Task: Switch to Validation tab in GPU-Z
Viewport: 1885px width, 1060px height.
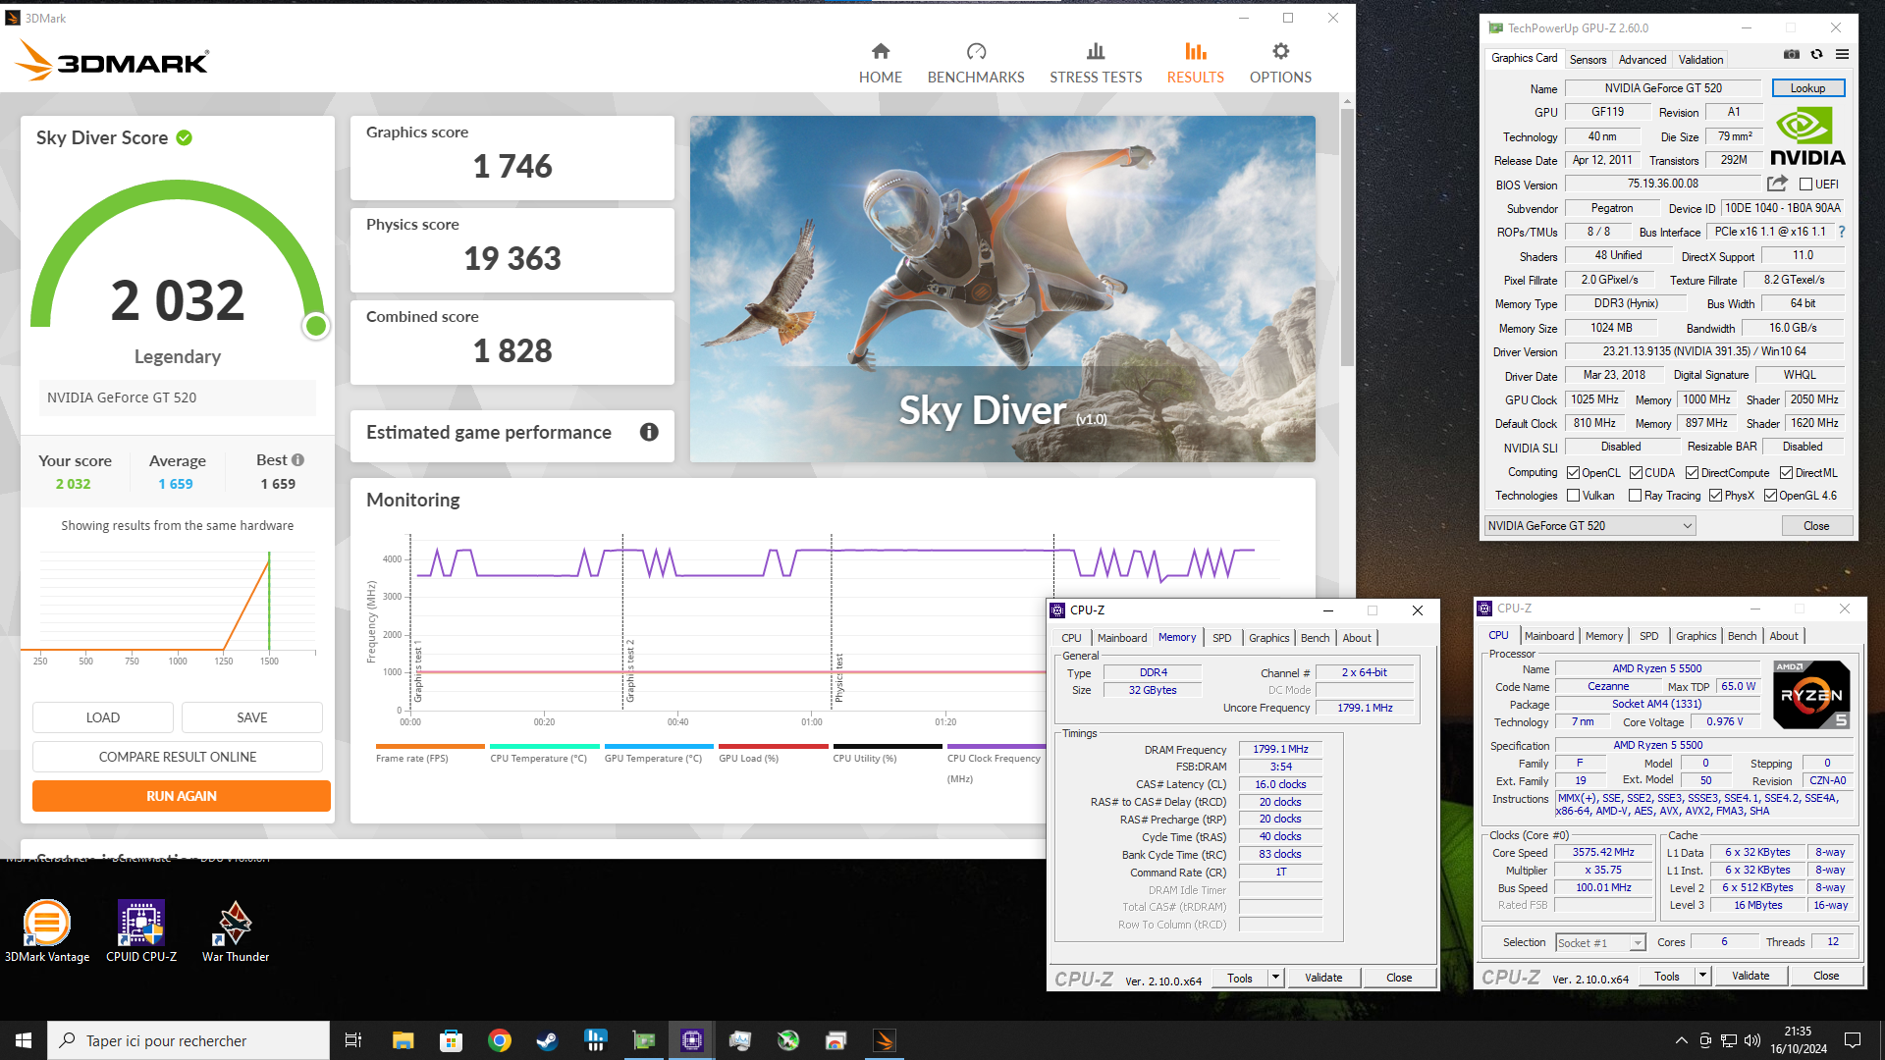Action: click(x=1700, y=60)
